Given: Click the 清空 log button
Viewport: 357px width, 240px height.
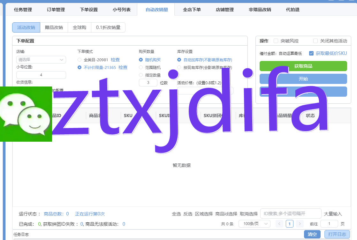Looking at the screenshot, I should click(x=312, y=234).
